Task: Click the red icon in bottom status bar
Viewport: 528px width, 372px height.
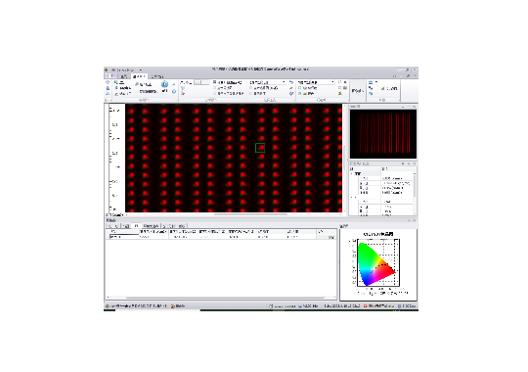Action: point(366,306)
